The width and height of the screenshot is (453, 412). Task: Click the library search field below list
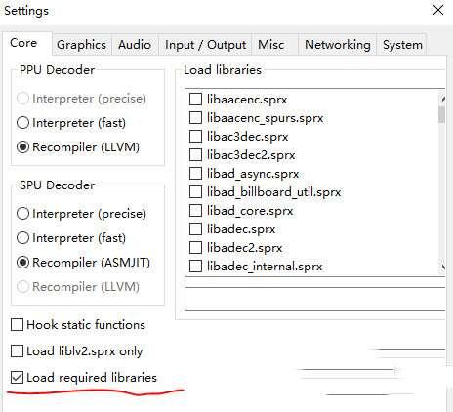[315, 299]
